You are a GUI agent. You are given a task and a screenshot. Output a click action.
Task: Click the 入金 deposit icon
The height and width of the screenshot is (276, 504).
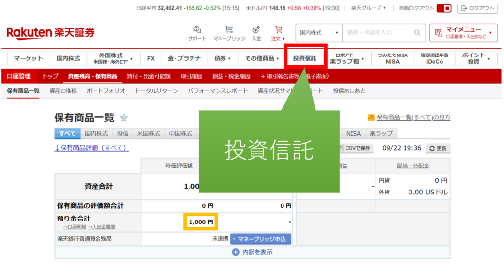[256, 33]
